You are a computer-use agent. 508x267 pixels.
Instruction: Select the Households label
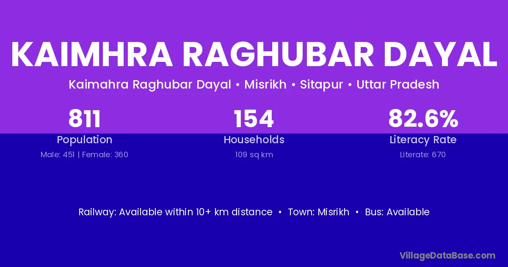(x=254, y=140)
